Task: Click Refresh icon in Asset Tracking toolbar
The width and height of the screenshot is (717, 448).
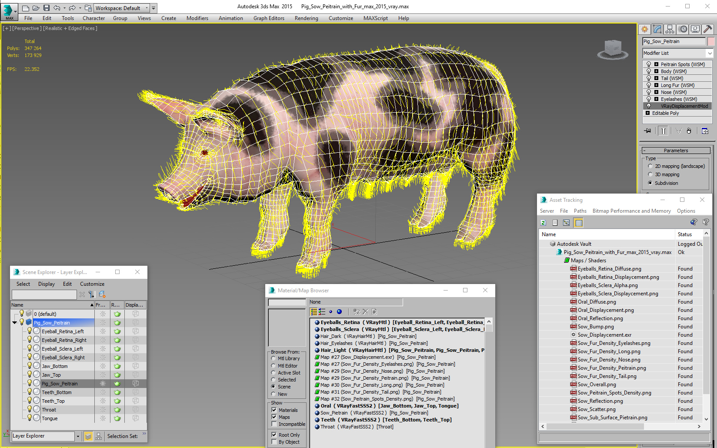Action: coord(543,223)
